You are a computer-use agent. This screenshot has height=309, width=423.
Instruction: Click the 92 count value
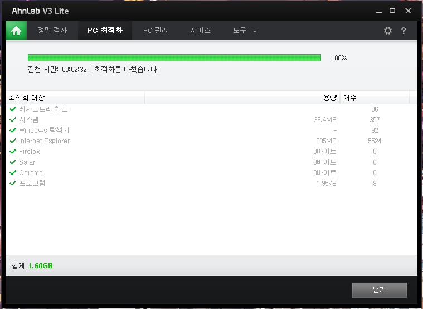[x=375, y=130]
